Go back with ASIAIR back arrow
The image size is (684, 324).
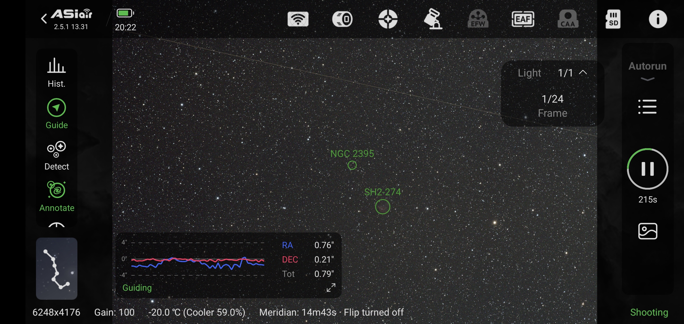click(x=44, y=19)
